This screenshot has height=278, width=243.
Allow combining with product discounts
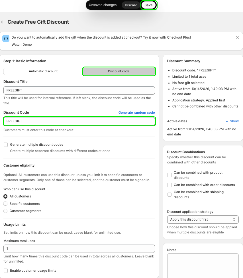(170, 175)
